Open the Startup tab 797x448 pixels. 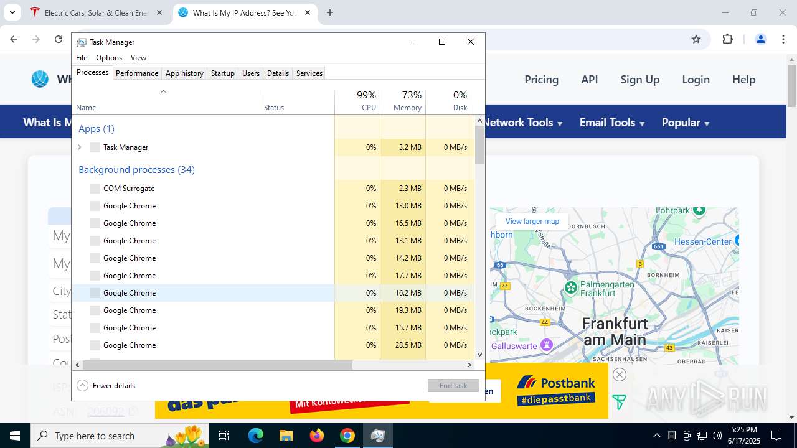(222, 73)
